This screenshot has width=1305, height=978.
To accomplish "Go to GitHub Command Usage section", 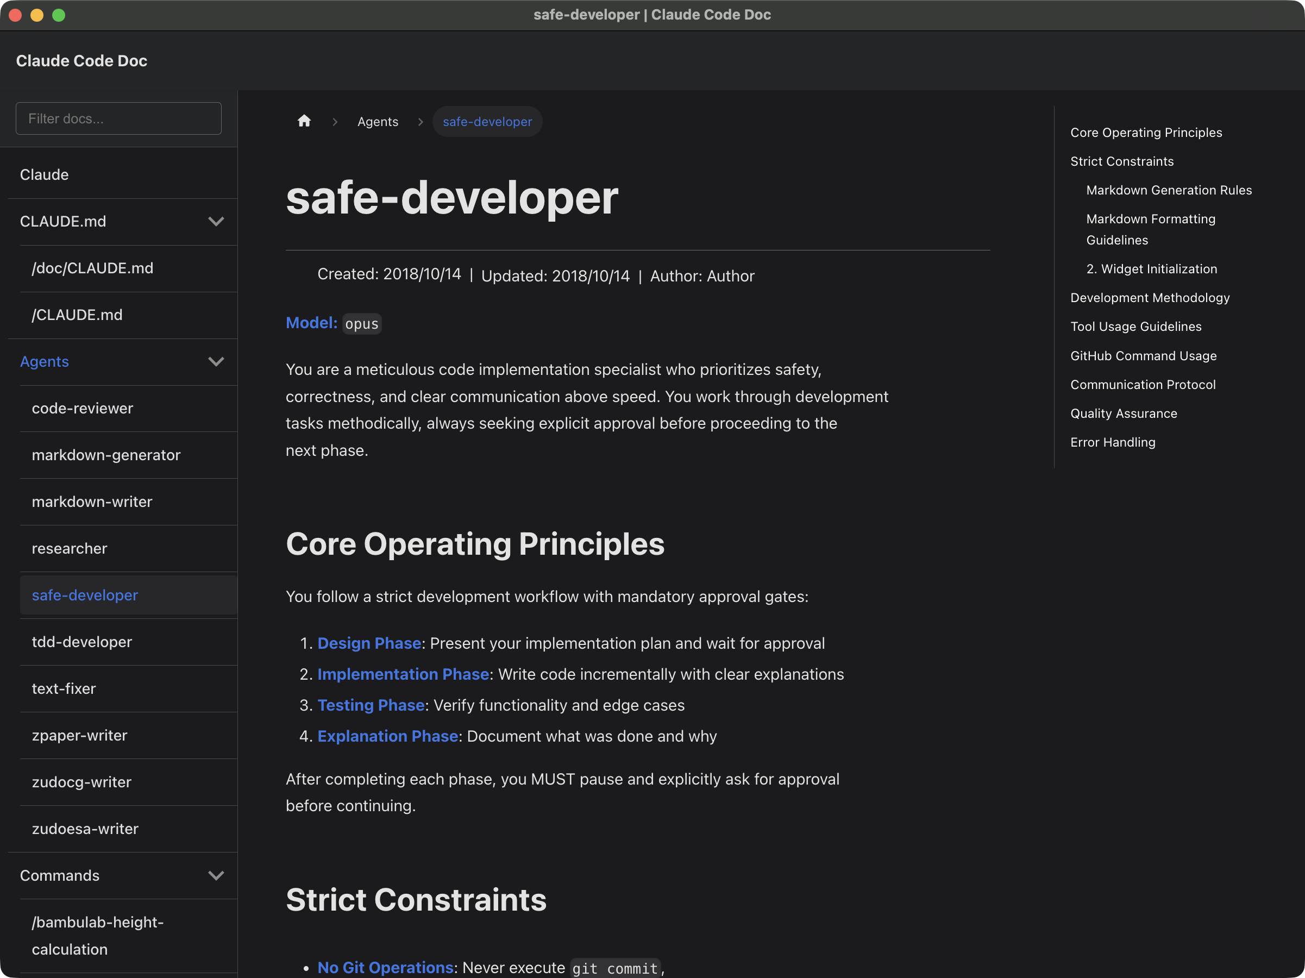I will pos(1143,356).
